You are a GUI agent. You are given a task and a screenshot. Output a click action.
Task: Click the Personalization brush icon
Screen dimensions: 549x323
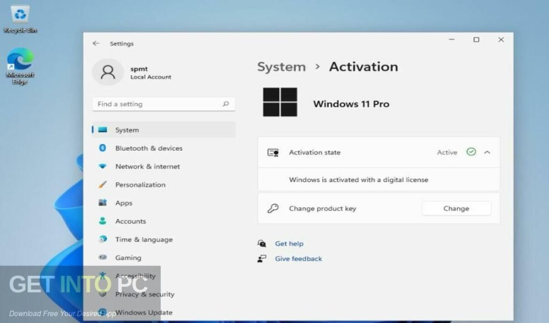[x=103, y=185]
